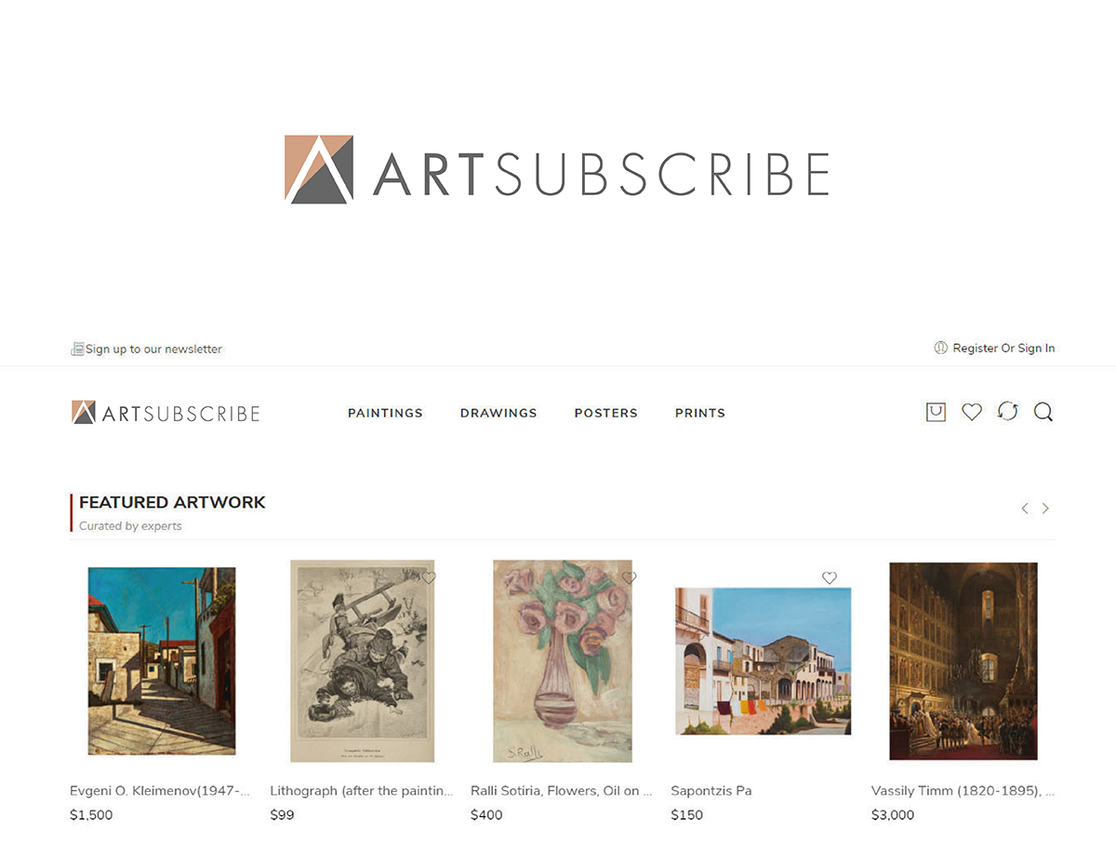Toggle wishlist heart on Sapontzis Pa artwork

(x=830, y=577)
